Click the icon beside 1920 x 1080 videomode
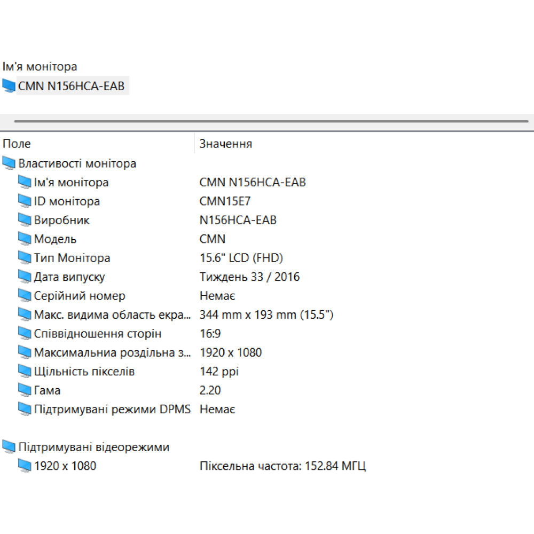The image size is (534, 534). click(x=25, y=466)
